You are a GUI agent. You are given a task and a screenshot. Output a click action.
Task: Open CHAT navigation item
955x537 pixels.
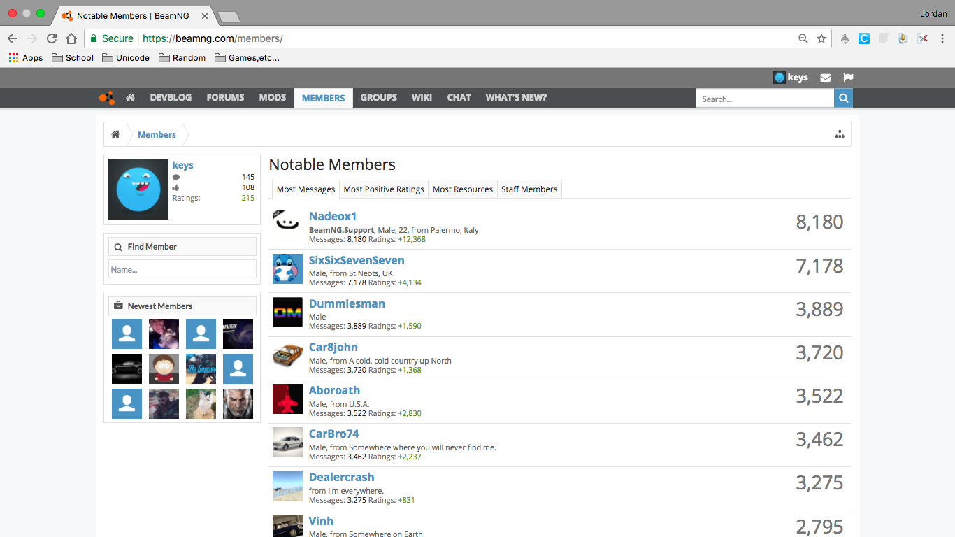tap(459, 98)
